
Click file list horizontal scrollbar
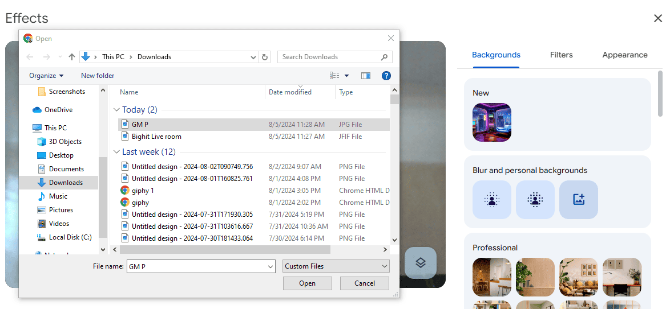pos(225,249)
